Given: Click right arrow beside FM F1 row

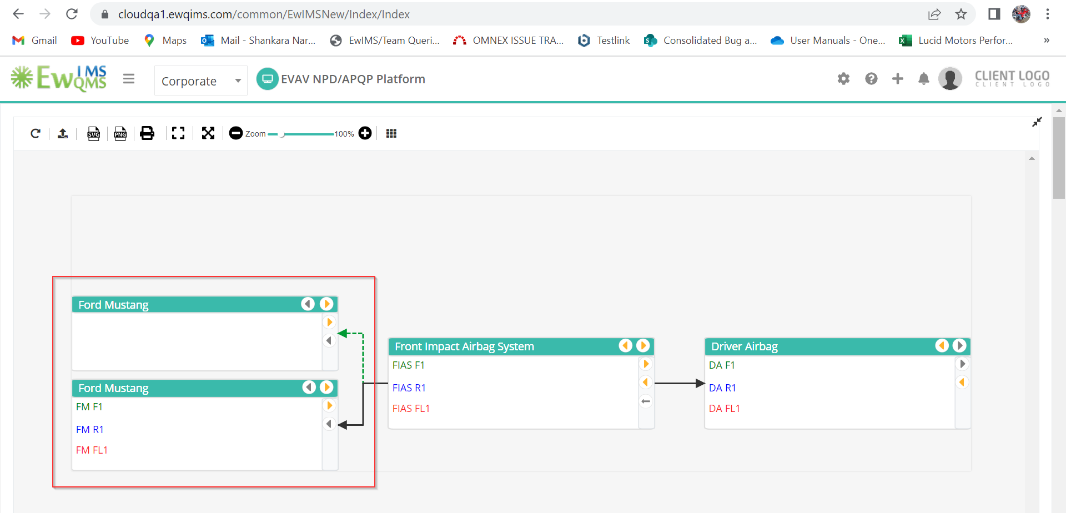Looking at the screenshot, I should [330, 406].
